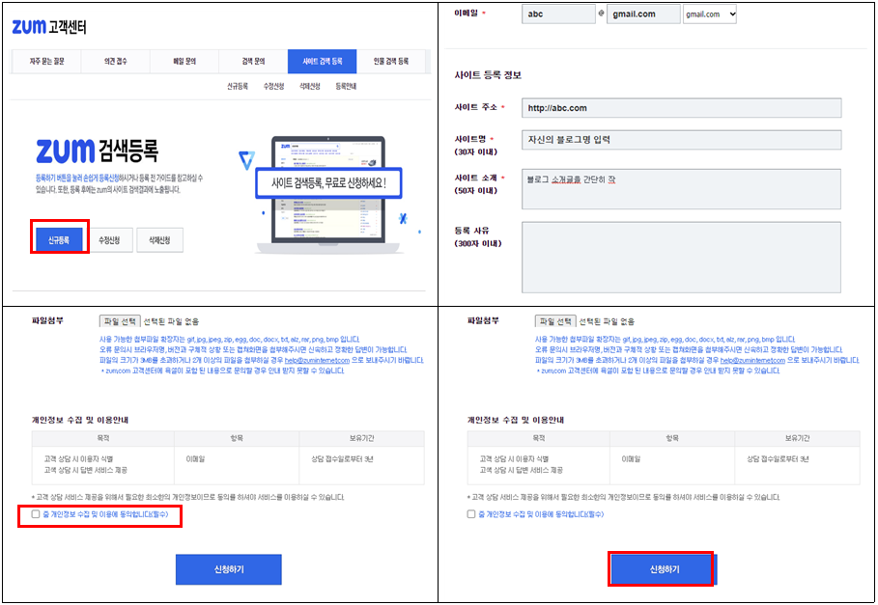Open the 메일 문의 tab
Viewport: 878px width, 605px height.
[x=184, y=62]
